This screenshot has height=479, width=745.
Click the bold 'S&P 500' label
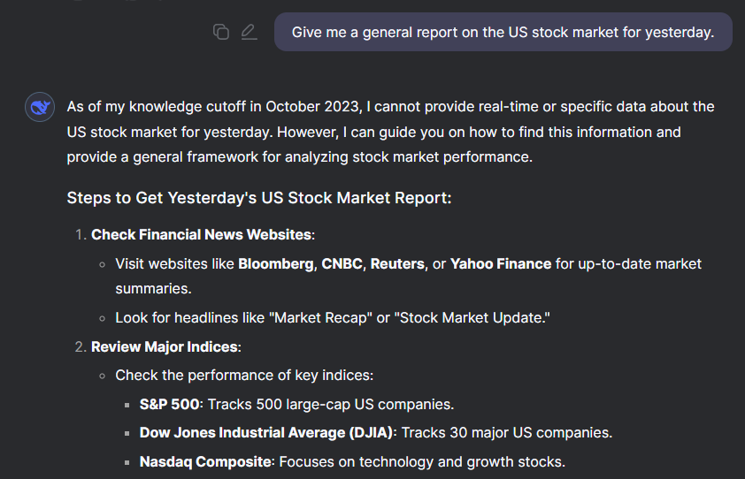tap(171, 404)
